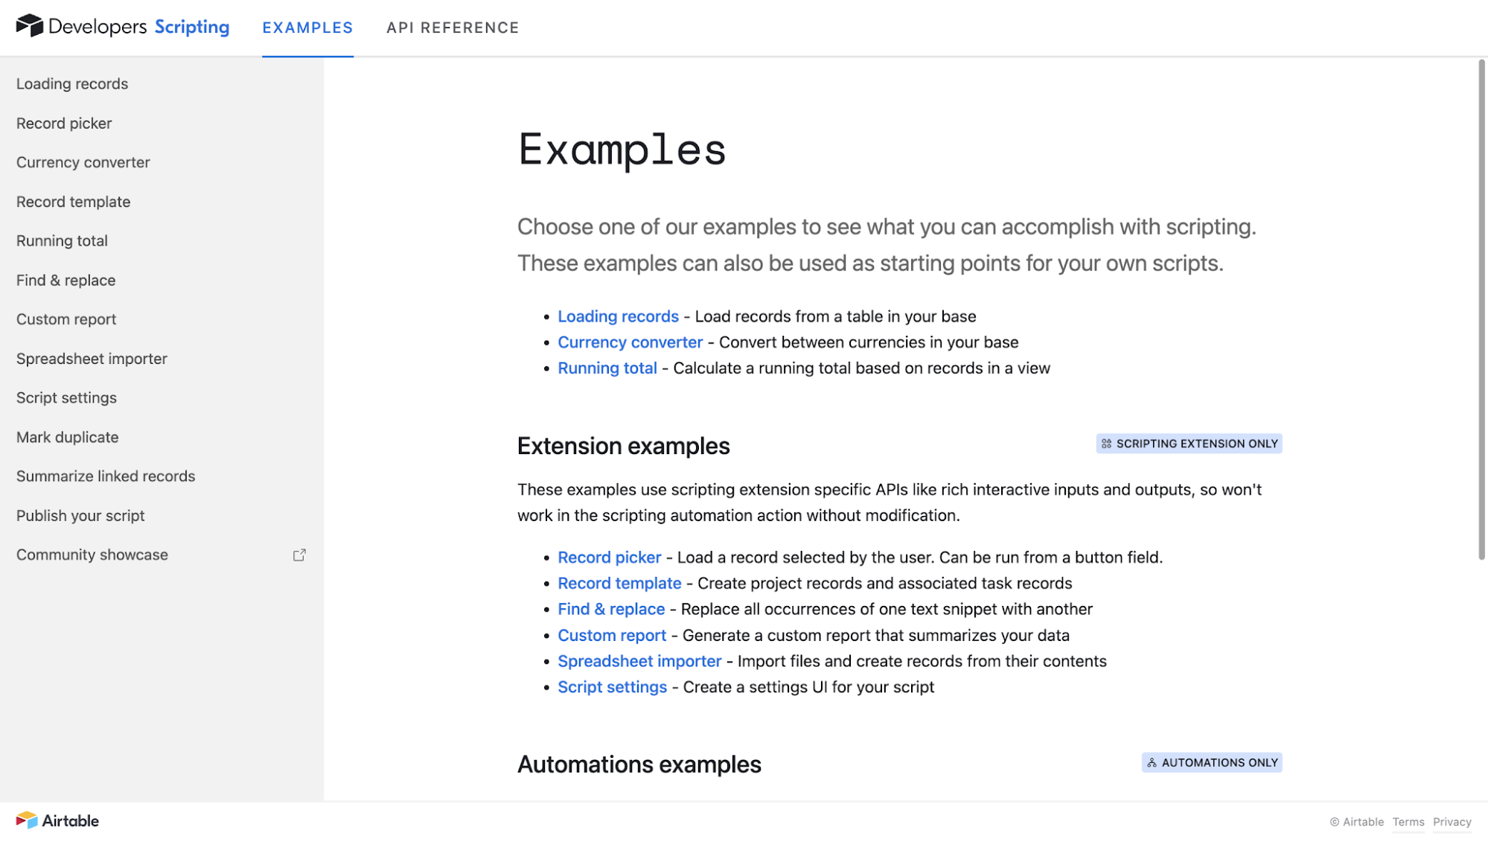Open the Spreadsheet importer link in content
The height and width of the screenshot is (842, 1488).
(639, 661)
